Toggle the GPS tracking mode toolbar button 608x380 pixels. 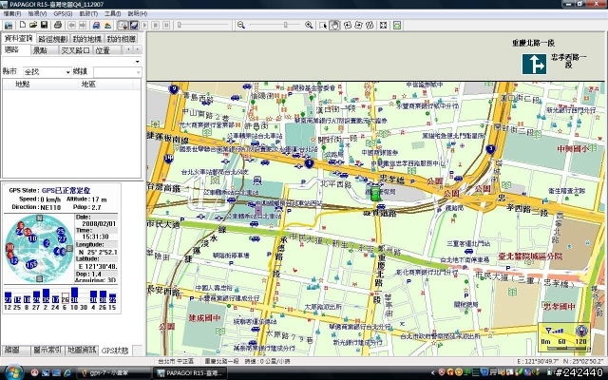123,26
